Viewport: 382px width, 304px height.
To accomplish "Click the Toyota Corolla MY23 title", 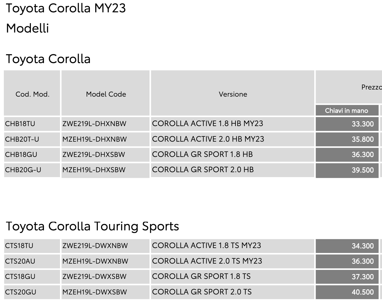I will pos(66,8).
